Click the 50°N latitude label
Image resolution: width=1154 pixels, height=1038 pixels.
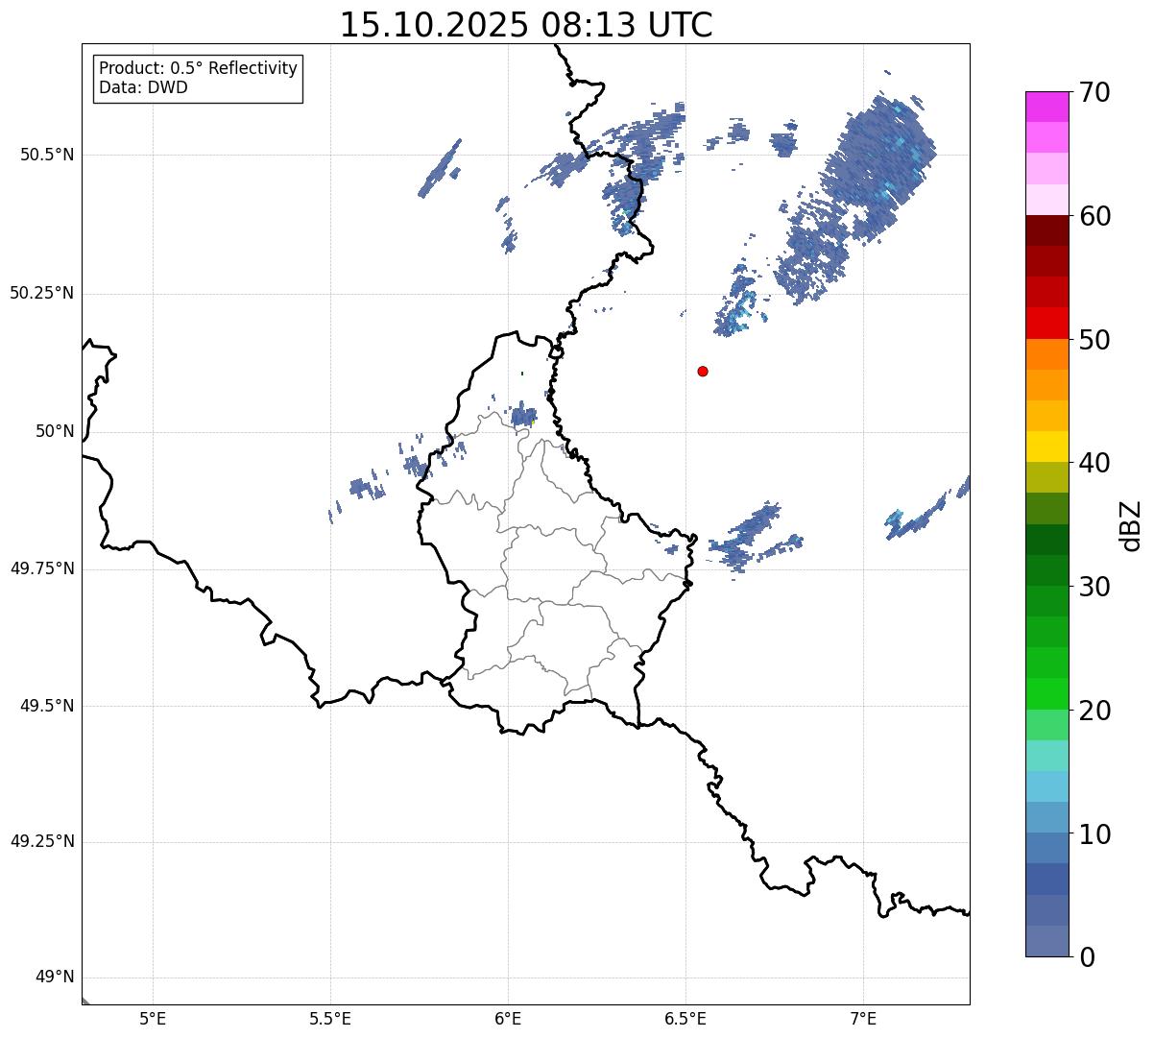tap(55, 432)
